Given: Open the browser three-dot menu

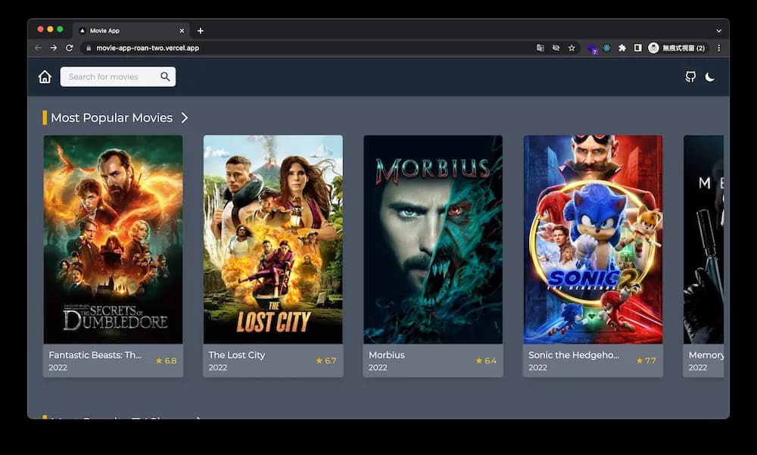Looking at the screenshot, I should pos(718,47).
